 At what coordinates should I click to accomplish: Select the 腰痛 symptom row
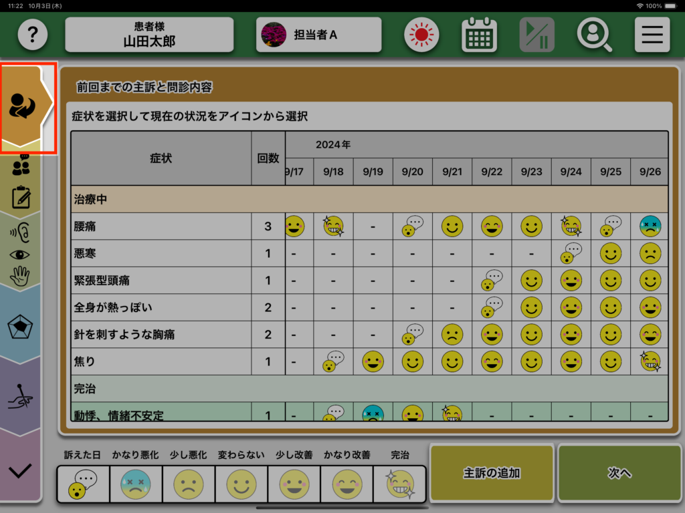click(x=161, y=226)
